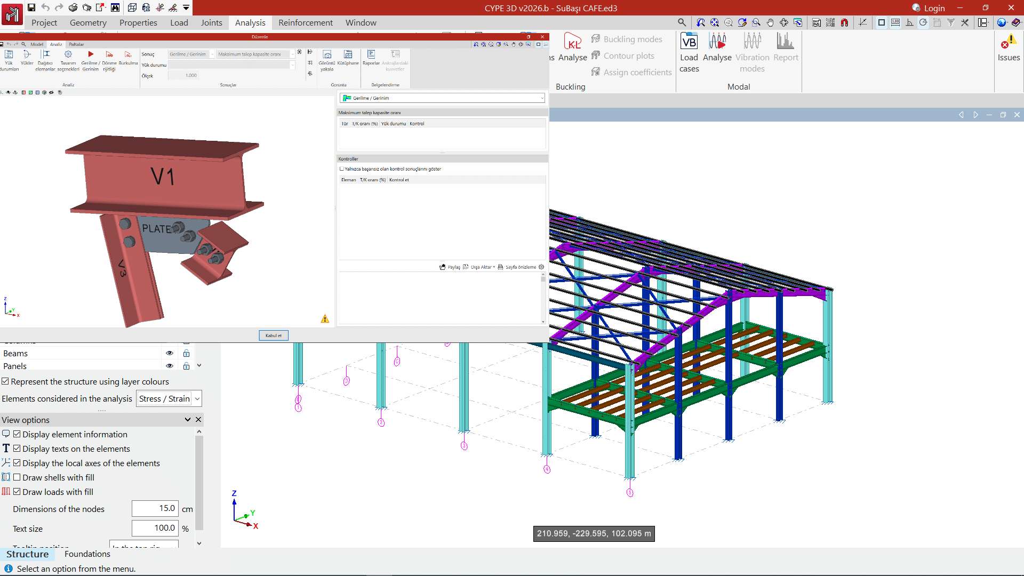Open the Reinforcement ribbon tab
The image size is (1024, 576).
(305, 22)
